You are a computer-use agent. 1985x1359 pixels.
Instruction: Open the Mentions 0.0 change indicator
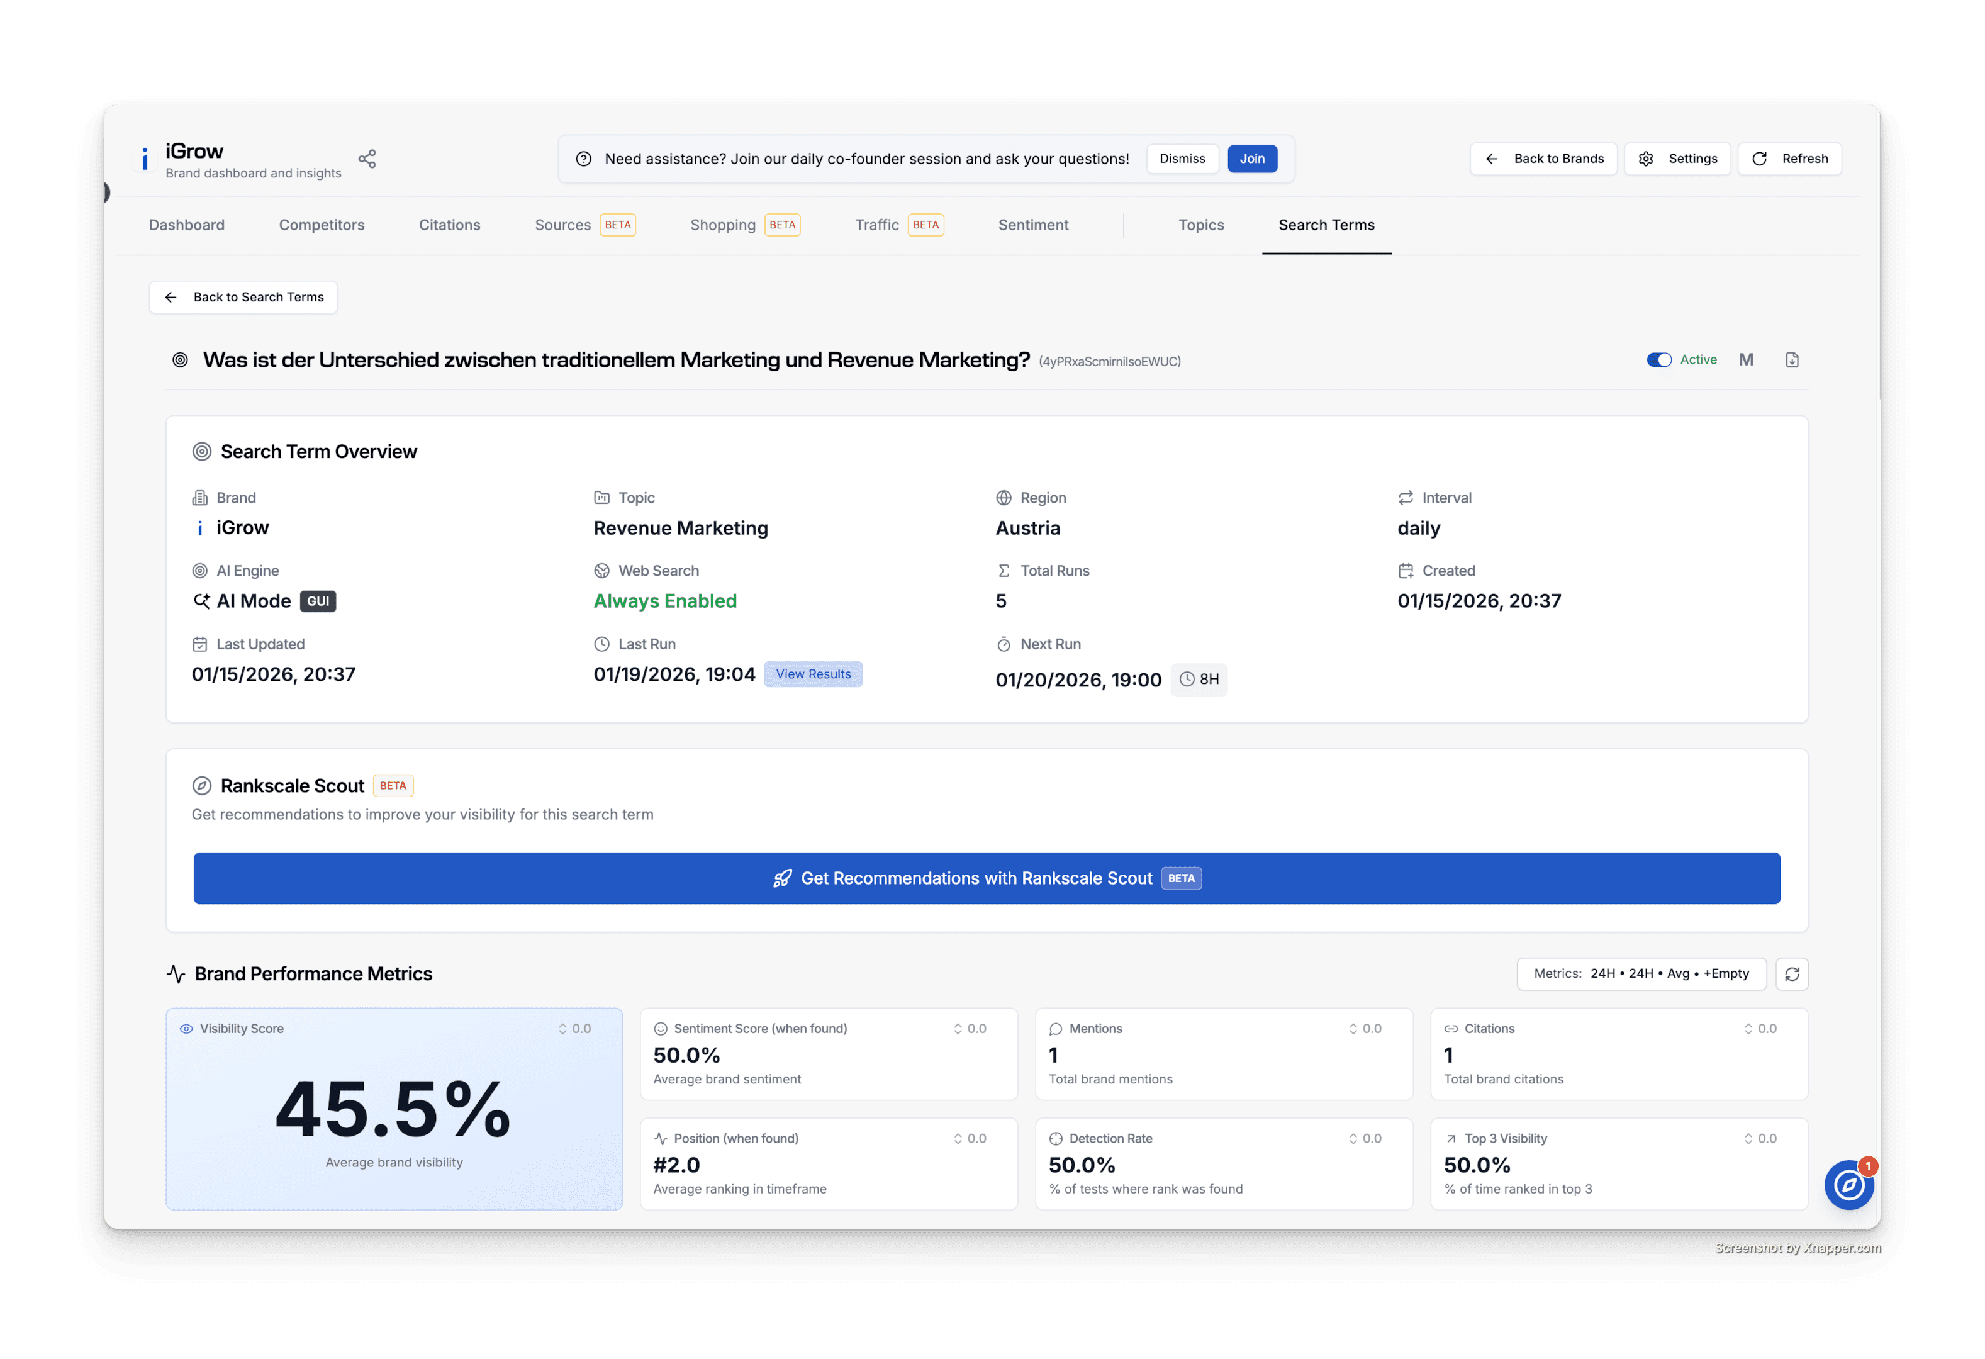pos(1365,1029)
